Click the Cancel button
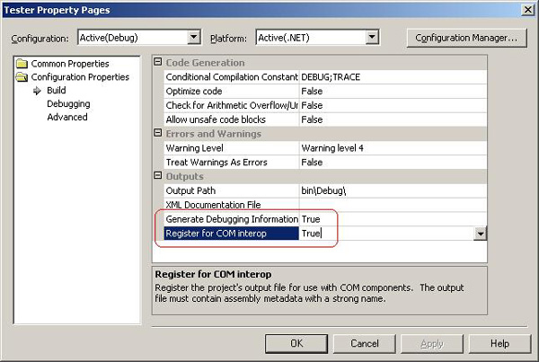Viewport: 539px width, 362px height. click(x=365, y=343)
